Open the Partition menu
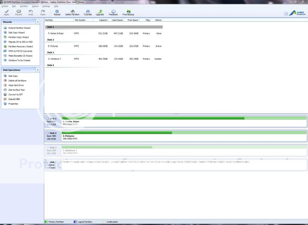The width and height of the screenshot is (308, 225). (24, 6)
